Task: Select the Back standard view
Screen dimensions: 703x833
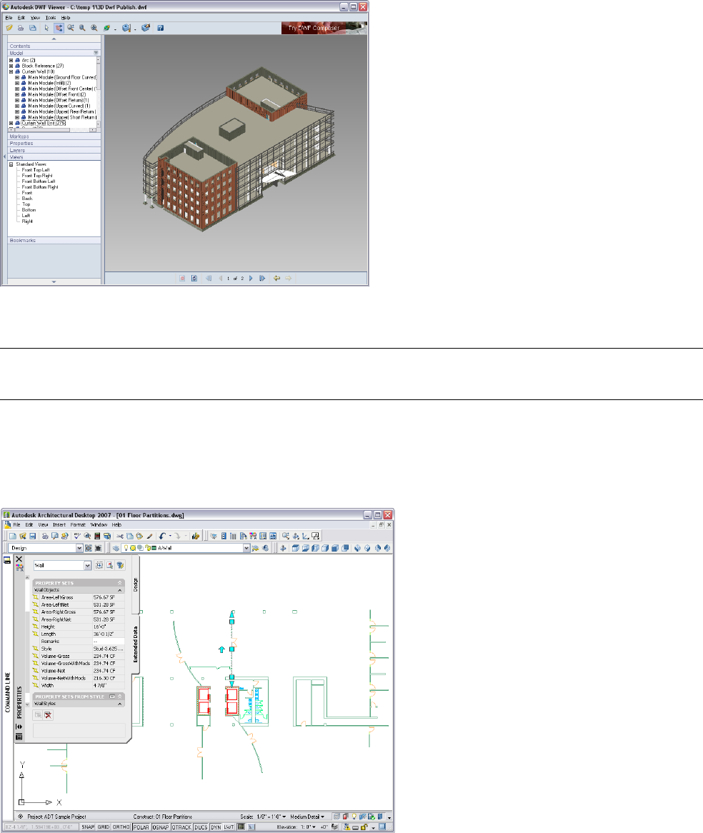Action: (x=27, y=199)
